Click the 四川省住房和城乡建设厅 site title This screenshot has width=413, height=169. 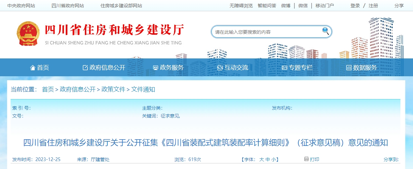pos(114,30)
